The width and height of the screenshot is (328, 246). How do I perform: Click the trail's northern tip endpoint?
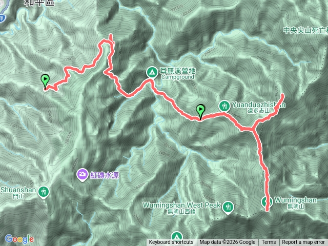coord(111,35)
